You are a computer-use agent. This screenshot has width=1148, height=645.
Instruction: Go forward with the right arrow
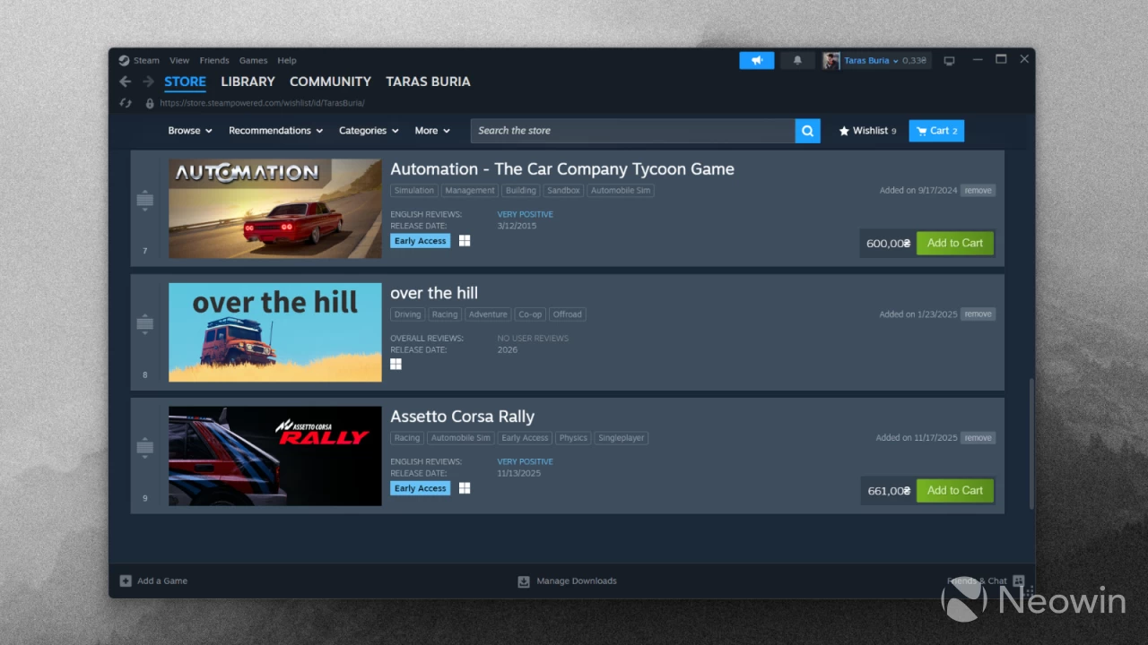(x=148, y=82)
